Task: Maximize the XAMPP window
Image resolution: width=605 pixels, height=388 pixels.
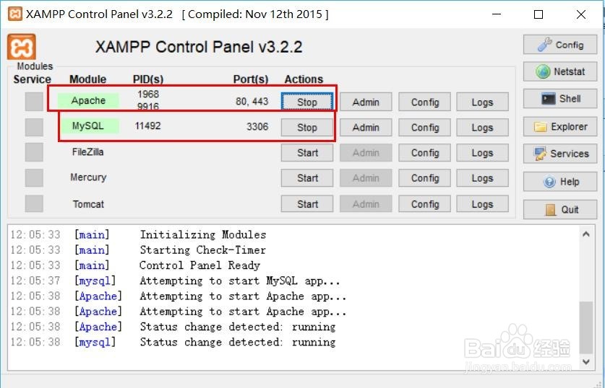Action: coord(539,14)
